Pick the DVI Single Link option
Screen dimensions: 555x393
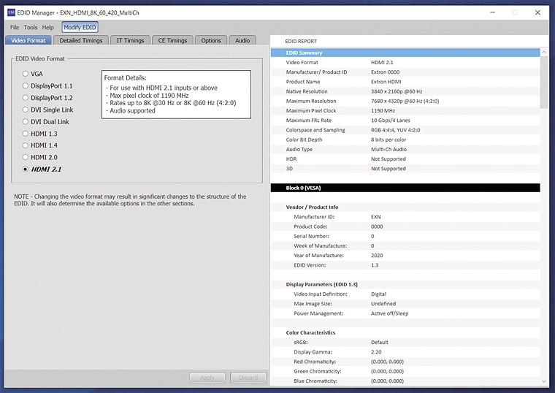pyautogui.click(x=26, y=110)
